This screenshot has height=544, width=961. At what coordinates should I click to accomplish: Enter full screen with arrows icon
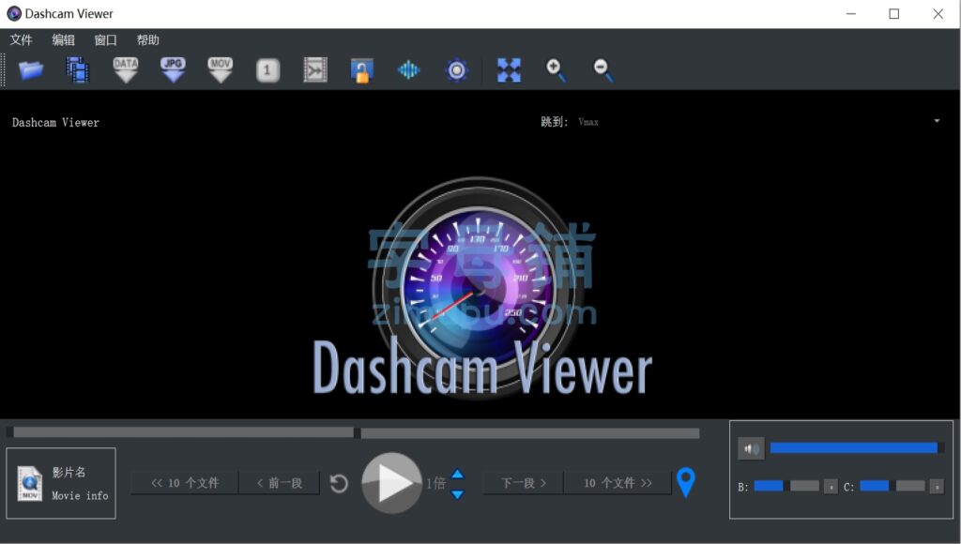click(509, 69)
